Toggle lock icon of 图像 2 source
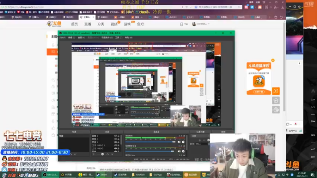The height and width of the screenshot is (178, 317). pyautogui.click(x=118, y=142)
